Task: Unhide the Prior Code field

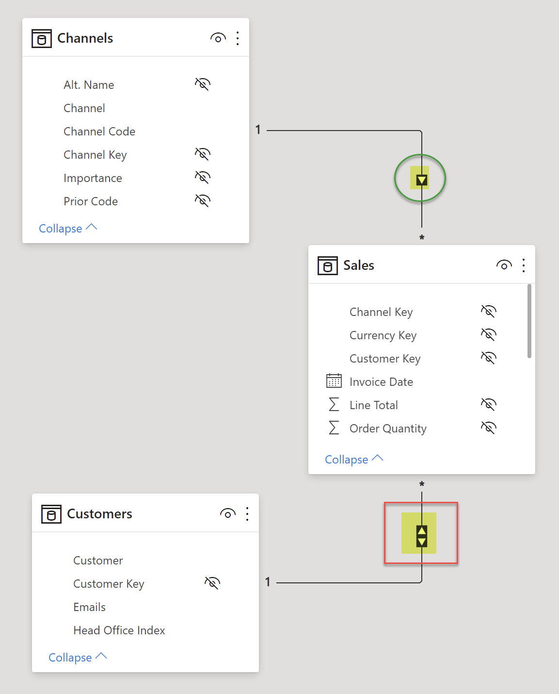Action: point(203,201)
